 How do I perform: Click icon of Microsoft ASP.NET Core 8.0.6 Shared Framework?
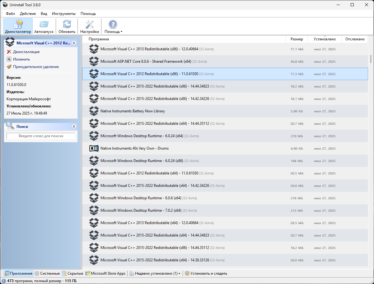(94, 61)
